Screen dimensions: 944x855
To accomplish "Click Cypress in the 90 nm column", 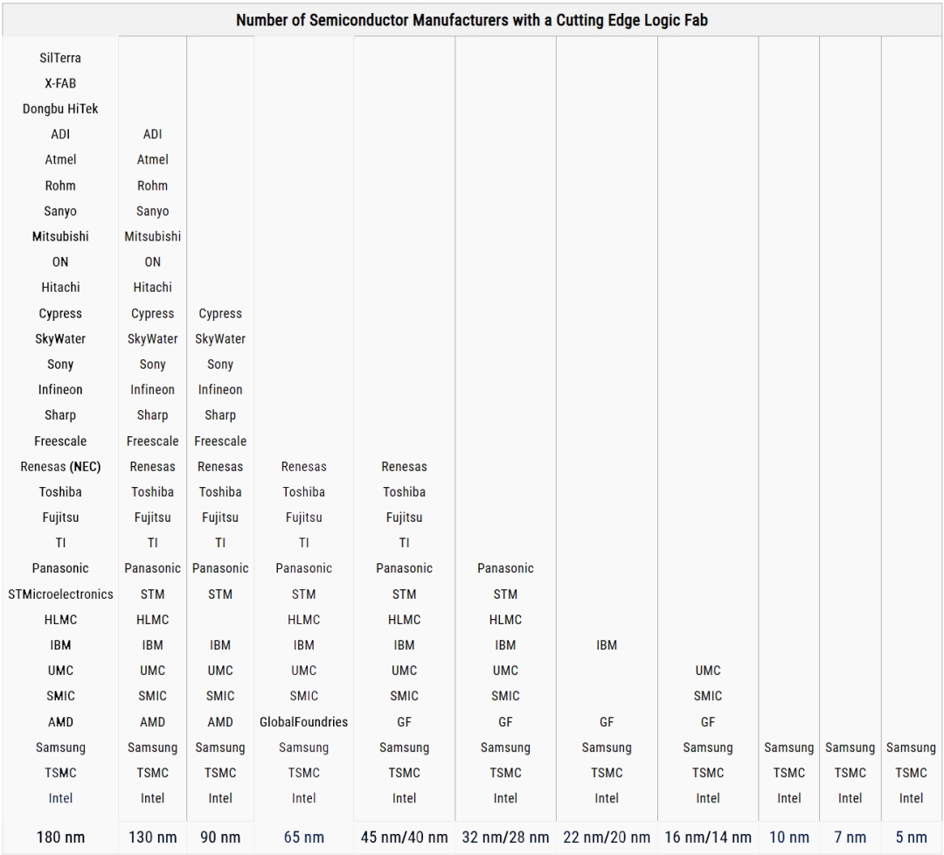I will coord(220,313).
